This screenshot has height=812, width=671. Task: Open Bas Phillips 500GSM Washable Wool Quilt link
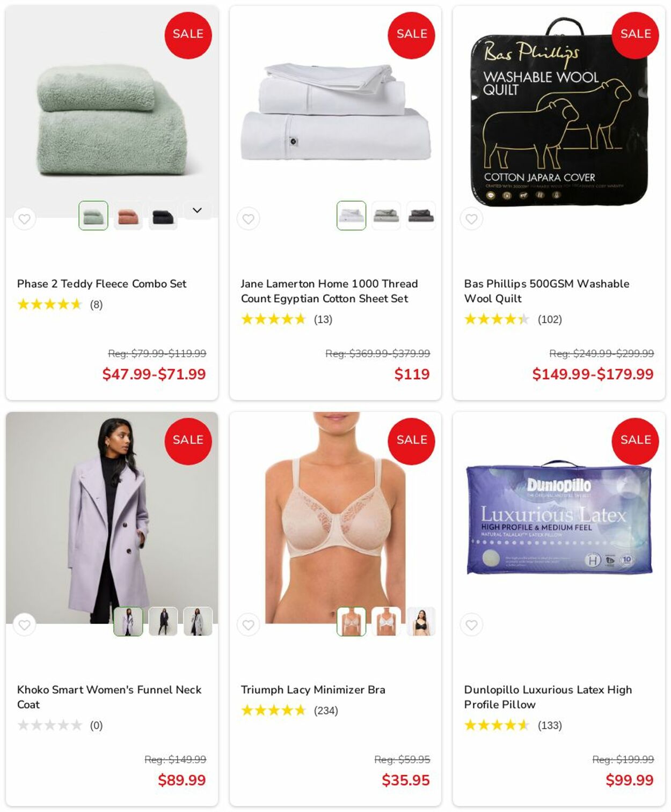(x=546, y=291)
